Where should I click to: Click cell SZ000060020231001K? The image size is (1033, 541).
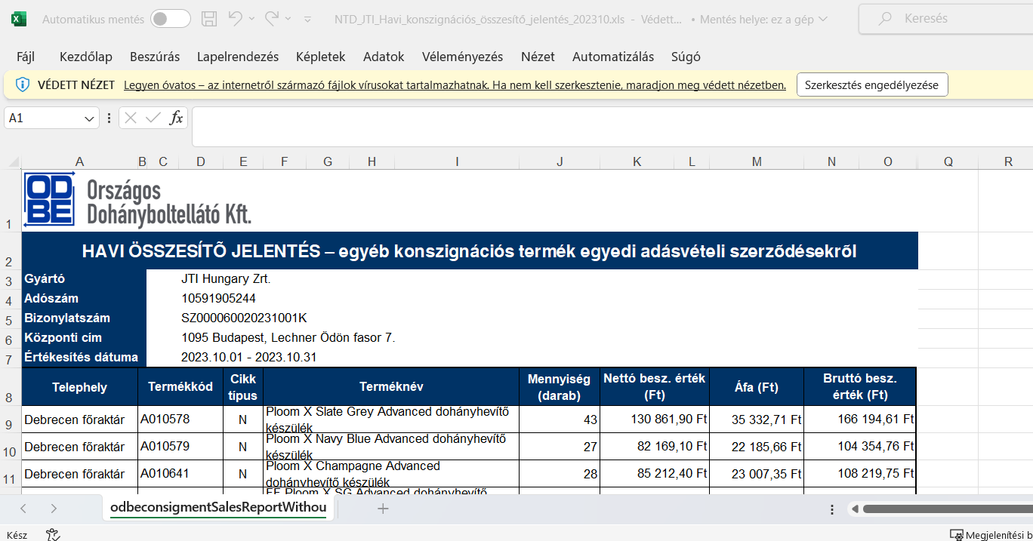point(244,318)
